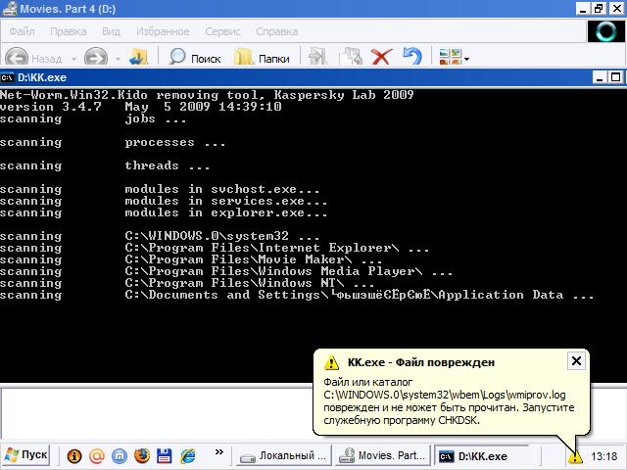Viewport: 627px width, 470px height.
Task: Click the blue Undo arrow icon
Action: pyautogui.click(x=412, y=58)
